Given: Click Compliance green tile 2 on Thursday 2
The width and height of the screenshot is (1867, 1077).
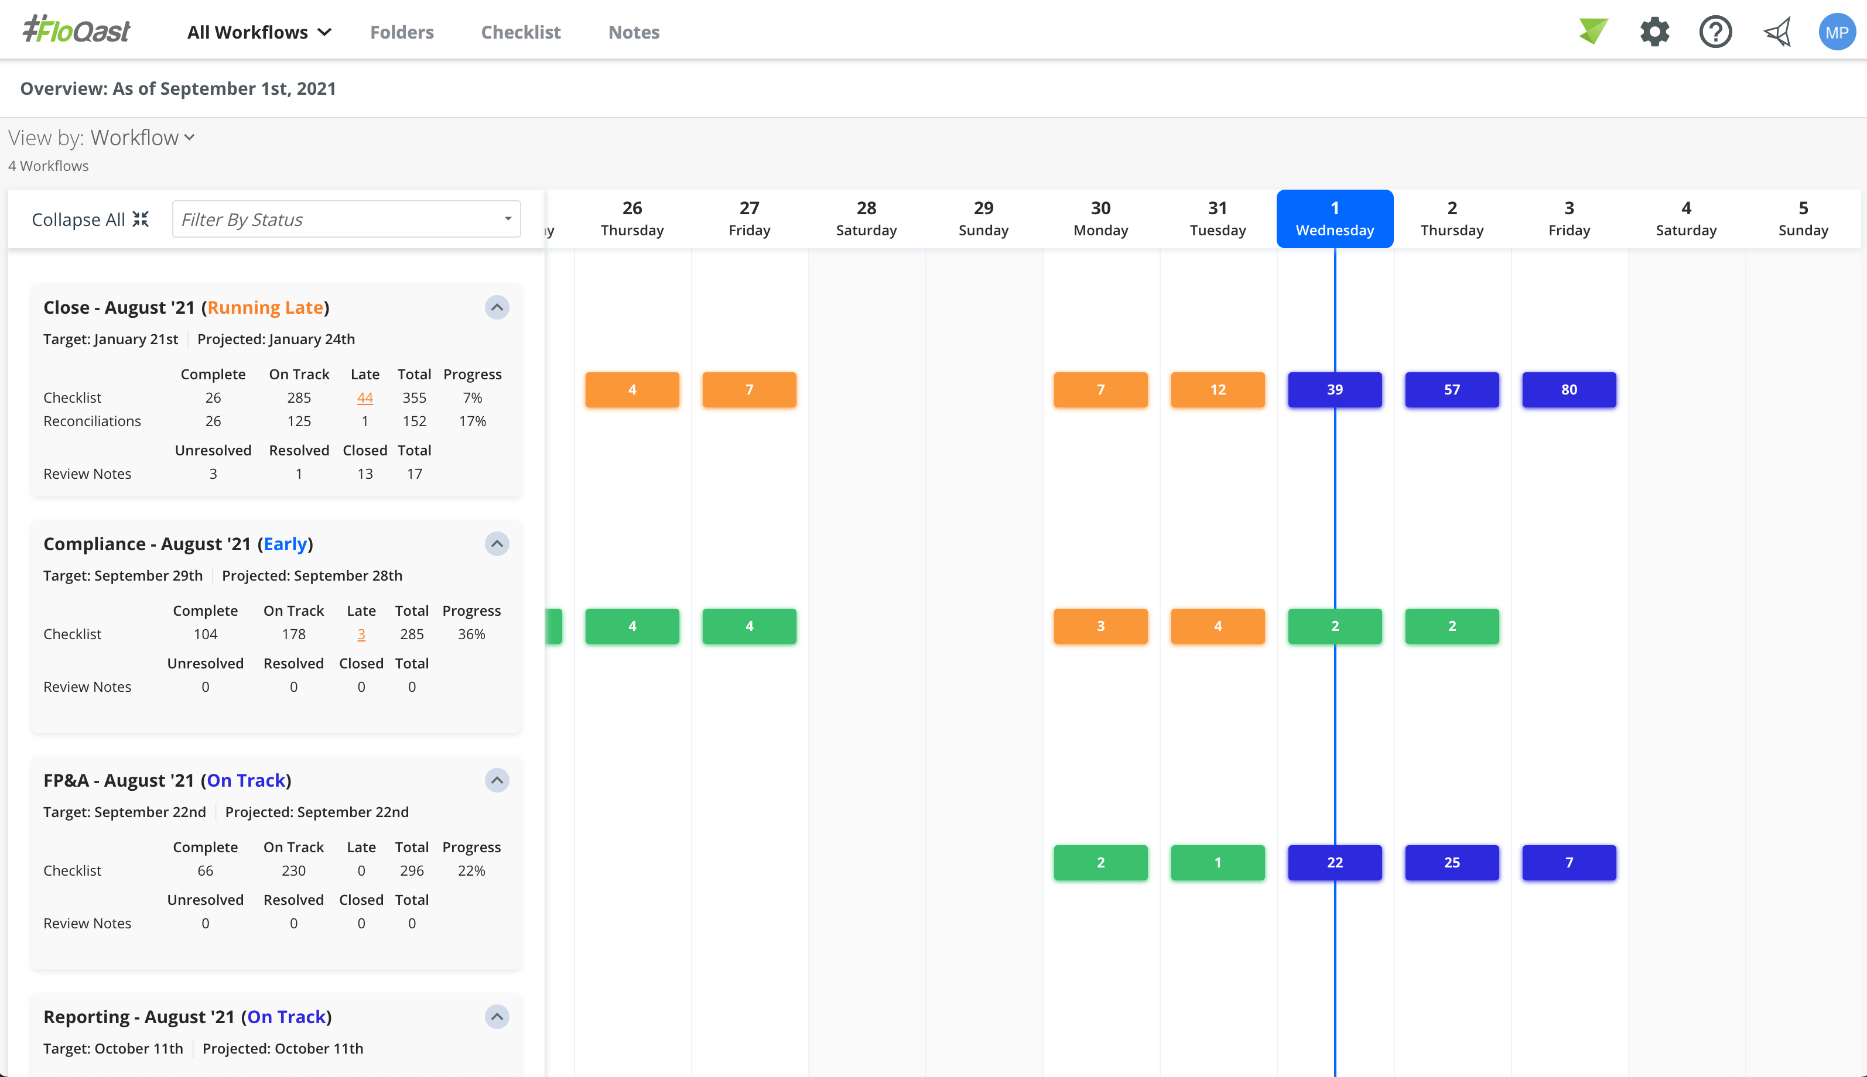Looking at the screenshot, I should (1452, 626).
